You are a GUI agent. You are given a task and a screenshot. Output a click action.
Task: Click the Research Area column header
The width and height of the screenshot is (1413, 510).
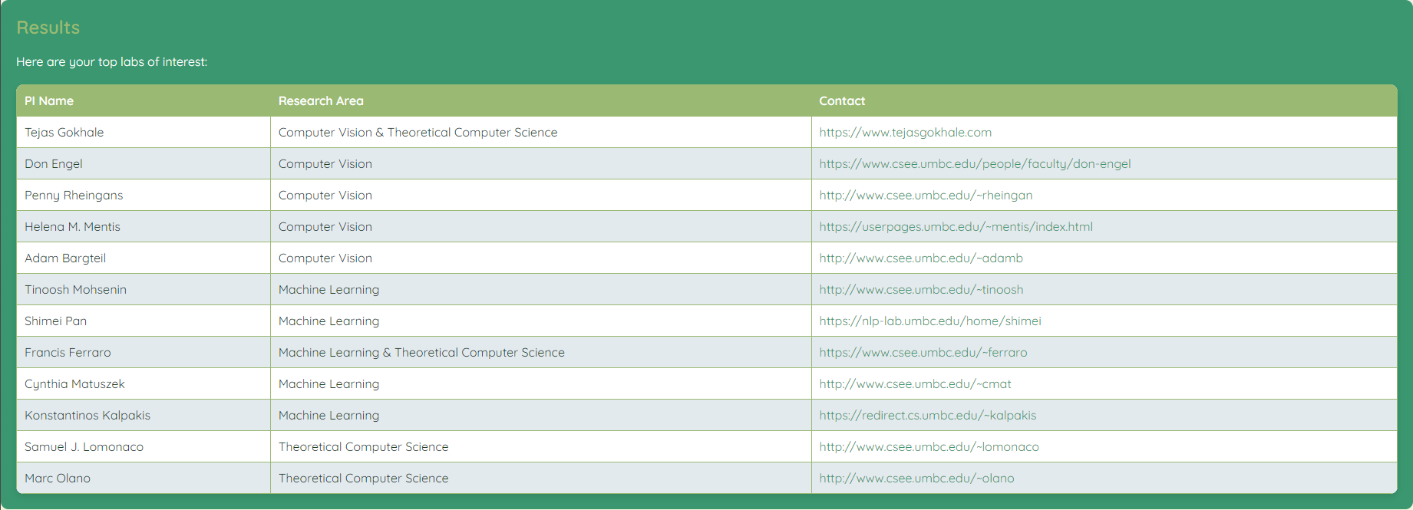coord(541,100)
